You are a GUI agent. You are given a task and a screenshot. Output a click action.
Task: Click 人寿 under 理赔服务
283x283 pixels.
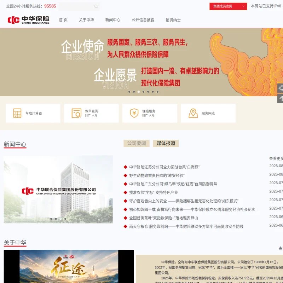click(x=151, y=115)
